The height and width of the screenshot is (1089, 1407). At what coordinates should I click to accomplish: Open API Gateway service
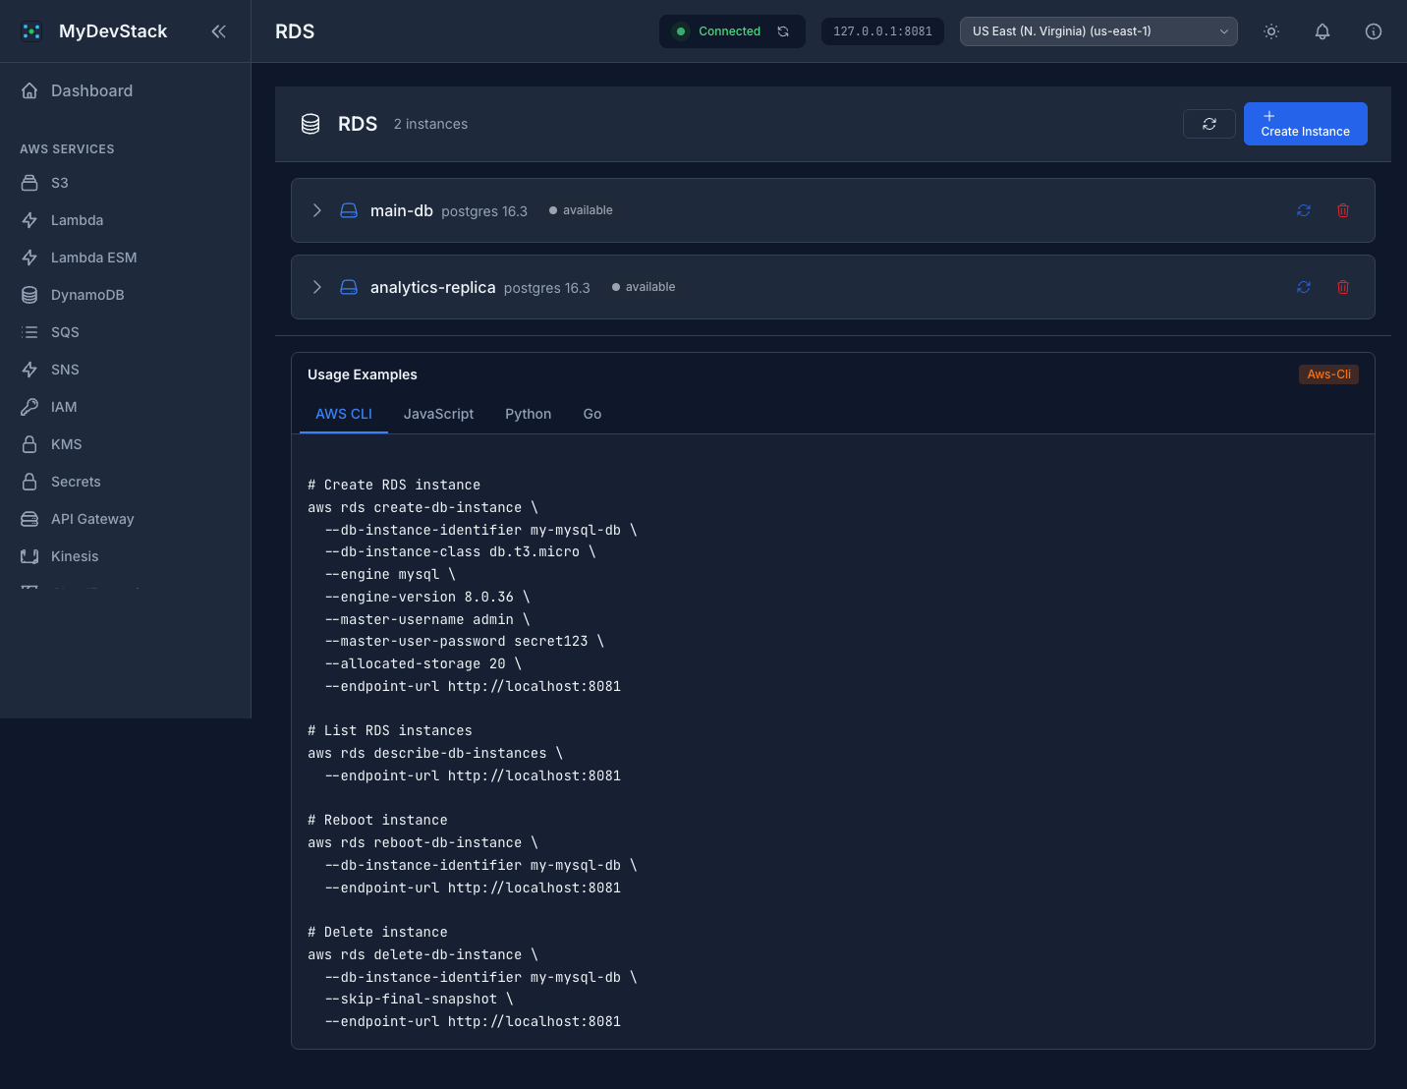click(125, 519)
